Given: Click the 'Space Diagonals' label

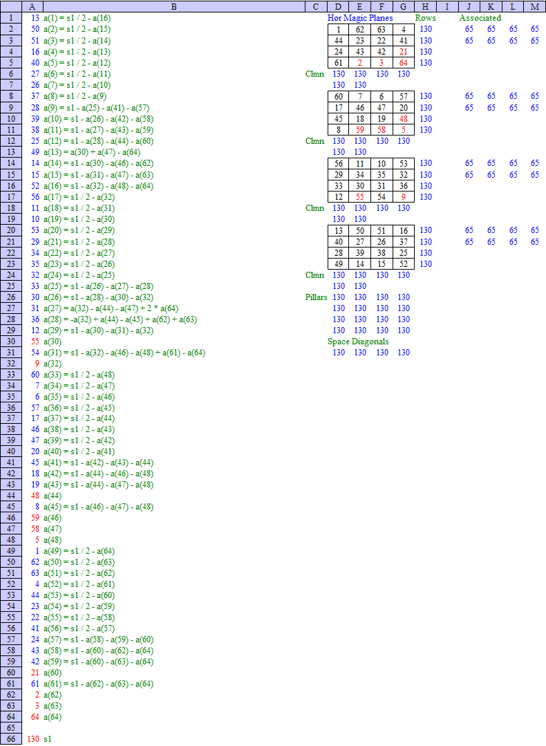Looking at the screenshot, I should pyautogui.click(x=358, y=341).
